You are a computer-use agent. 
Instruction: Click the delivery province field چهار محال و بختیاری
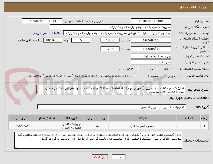point(151,56)
